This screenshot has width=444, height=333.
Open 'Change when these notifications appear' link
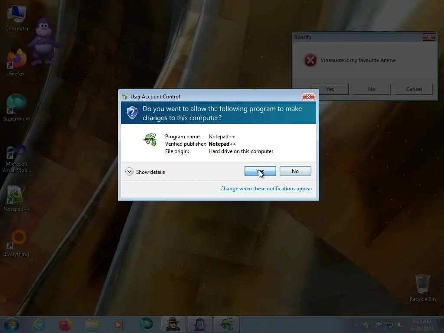pos(266,189)
